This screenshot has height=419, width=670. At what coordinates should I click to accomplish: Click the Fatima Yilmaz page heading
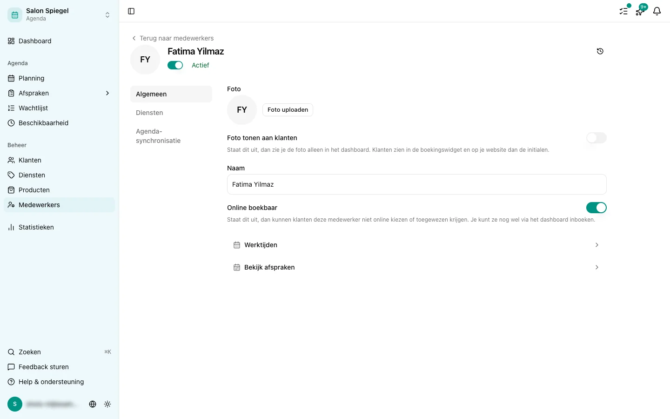click(196, 51)
